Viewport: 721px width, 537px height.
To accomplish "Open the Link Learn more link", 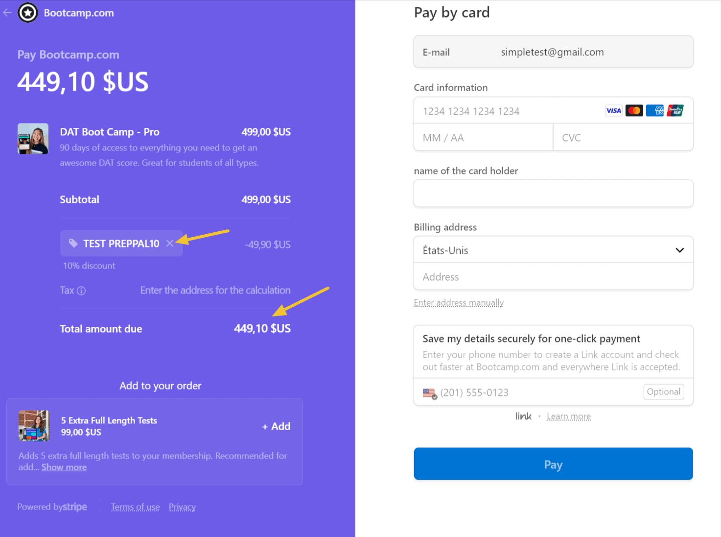I will pos(568,416).
